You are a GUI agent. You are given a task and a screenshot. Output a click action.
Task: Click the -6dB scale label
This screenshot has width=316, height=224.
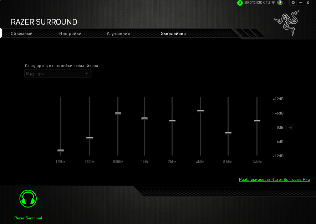(279, 142)
